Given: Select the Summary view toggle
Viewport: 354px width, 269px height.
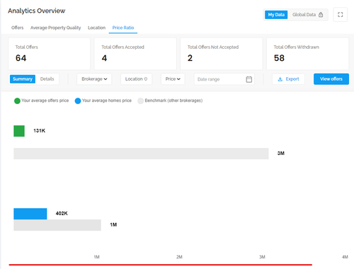Looking at the screenshot, I should [23, 79].
